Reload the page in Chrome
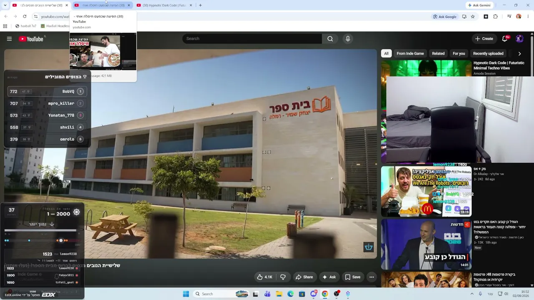 [x=25, y=17]
